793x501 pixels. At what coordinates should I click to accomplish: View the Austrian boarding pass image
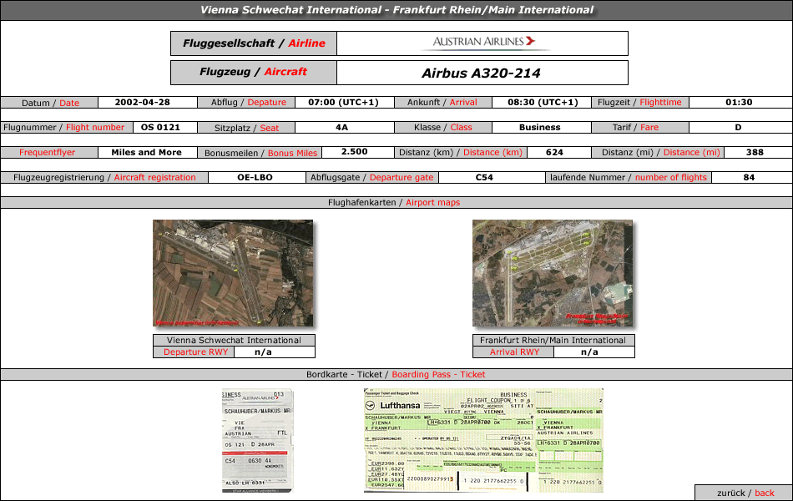(x=257, y=440)
